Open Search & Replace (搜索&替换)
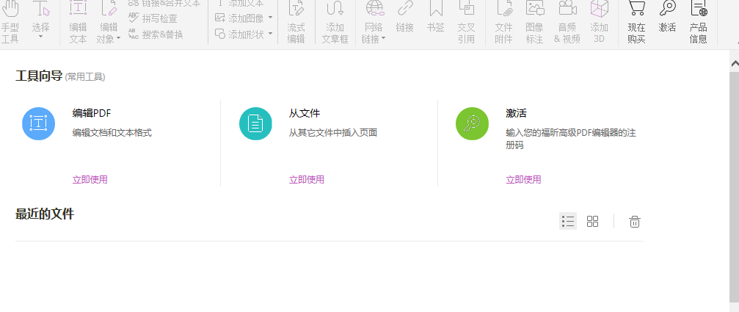 click(156, 35)
